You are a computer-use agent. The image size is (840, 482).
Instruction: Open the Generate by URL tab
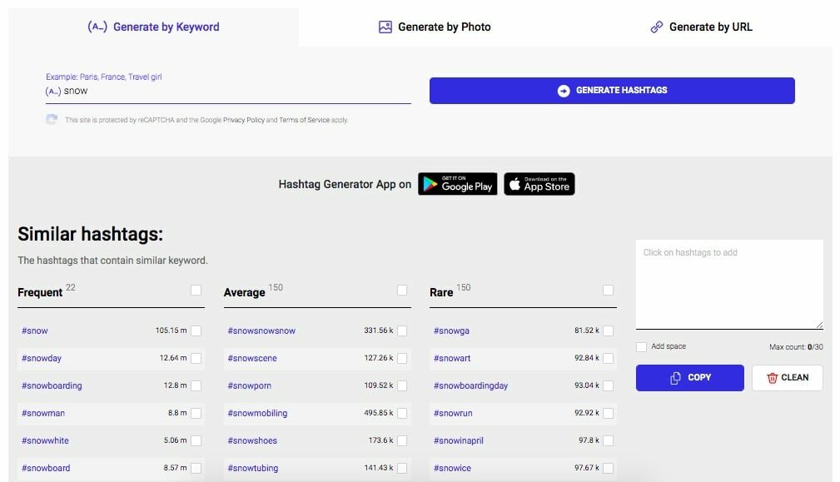pyautogui.click(x=702, y=27)
